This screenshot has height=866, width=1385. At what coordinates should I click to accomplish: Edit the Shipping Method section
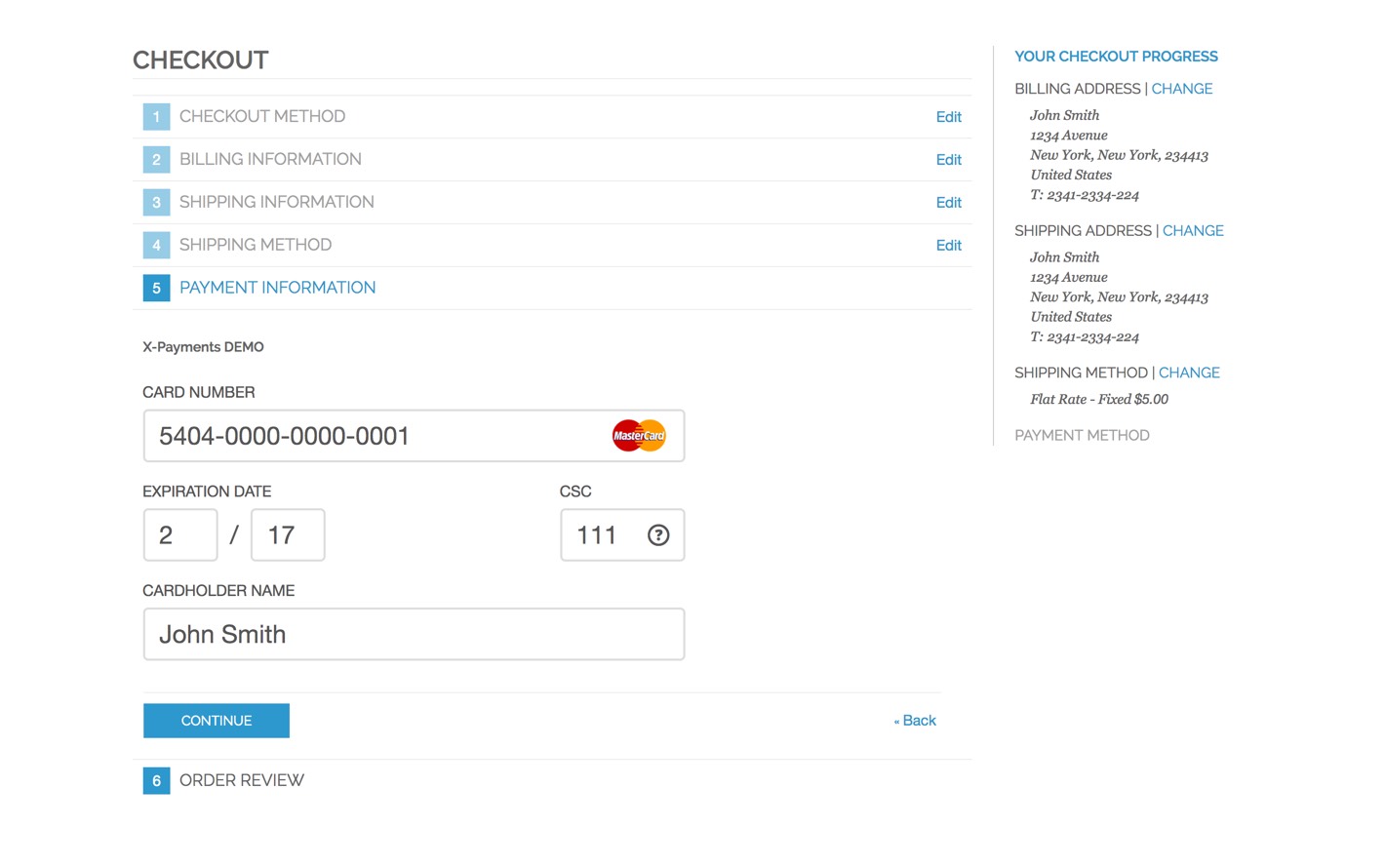(948, 245)
